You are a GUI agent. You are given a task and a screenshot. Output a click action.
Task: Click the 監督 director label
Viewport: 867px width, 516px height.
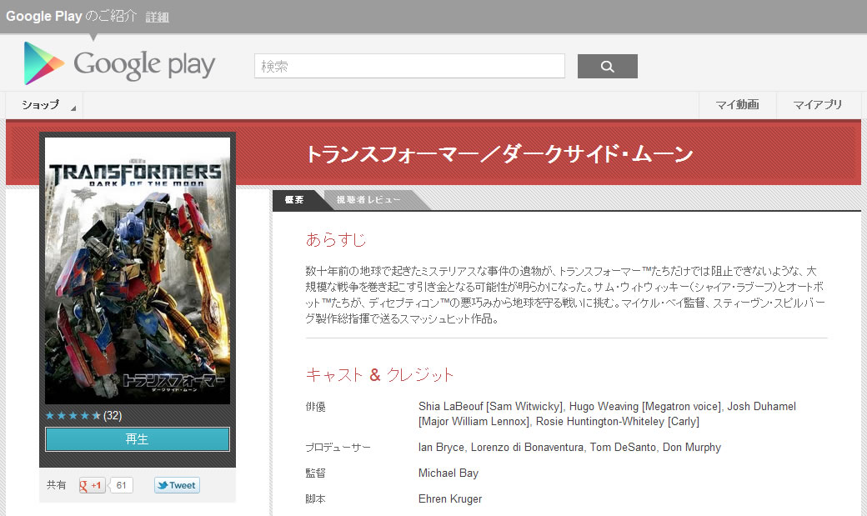point(316,473)
